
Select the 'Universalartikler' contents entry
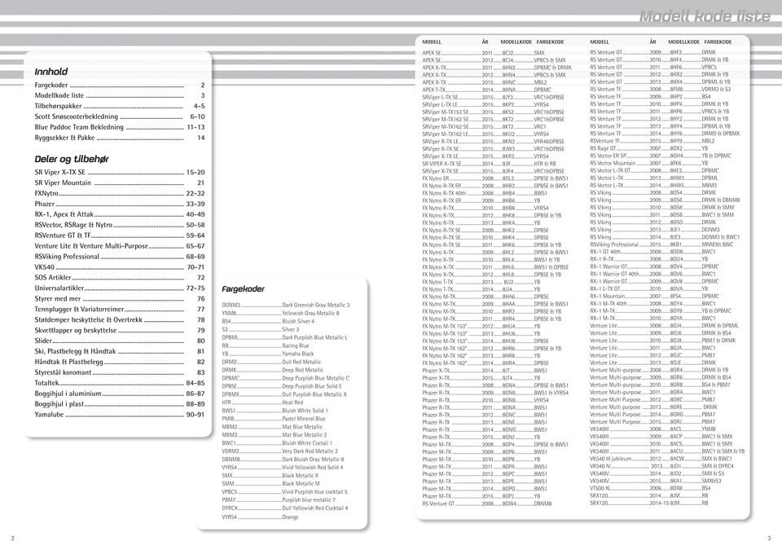pos(120,288)
